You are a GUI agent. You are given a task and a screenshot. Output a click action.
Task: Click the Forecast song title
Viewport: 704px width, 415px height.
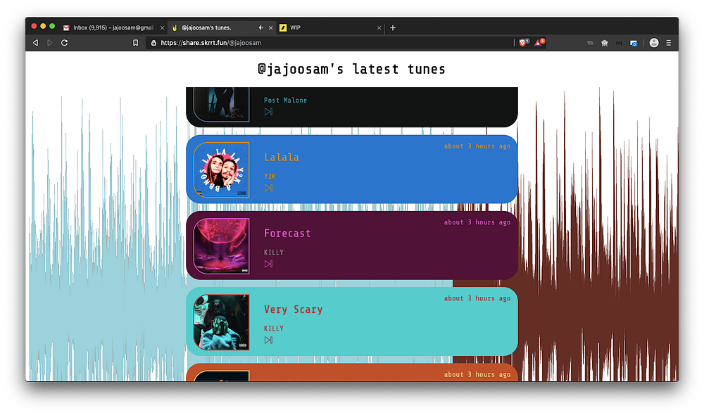287,234
